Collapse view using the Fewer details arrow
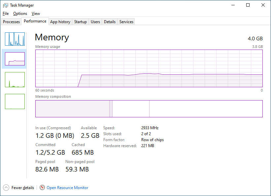271x196 pixels. (6, 187)
